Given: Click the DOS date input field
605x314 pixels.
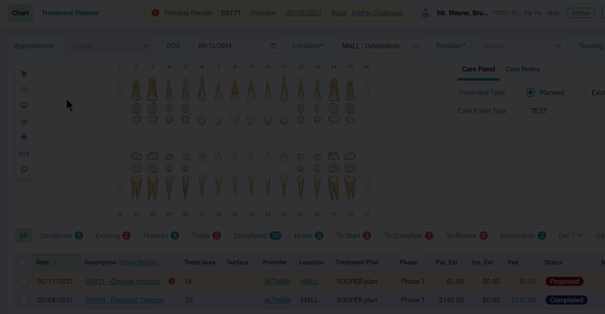Looking at the screenshot, I should (x=231, y=46).
